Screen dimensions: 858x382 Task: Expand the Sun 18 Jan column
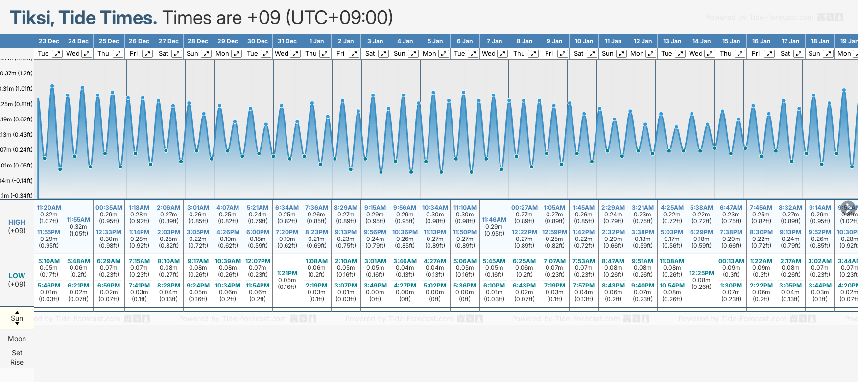(x=828, y=54)
